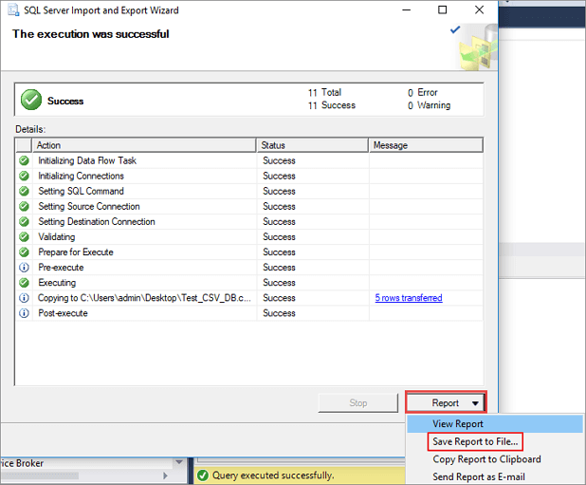
Task: Maximize the Import and Export Wizard window
Action: [x=442, y=10]
